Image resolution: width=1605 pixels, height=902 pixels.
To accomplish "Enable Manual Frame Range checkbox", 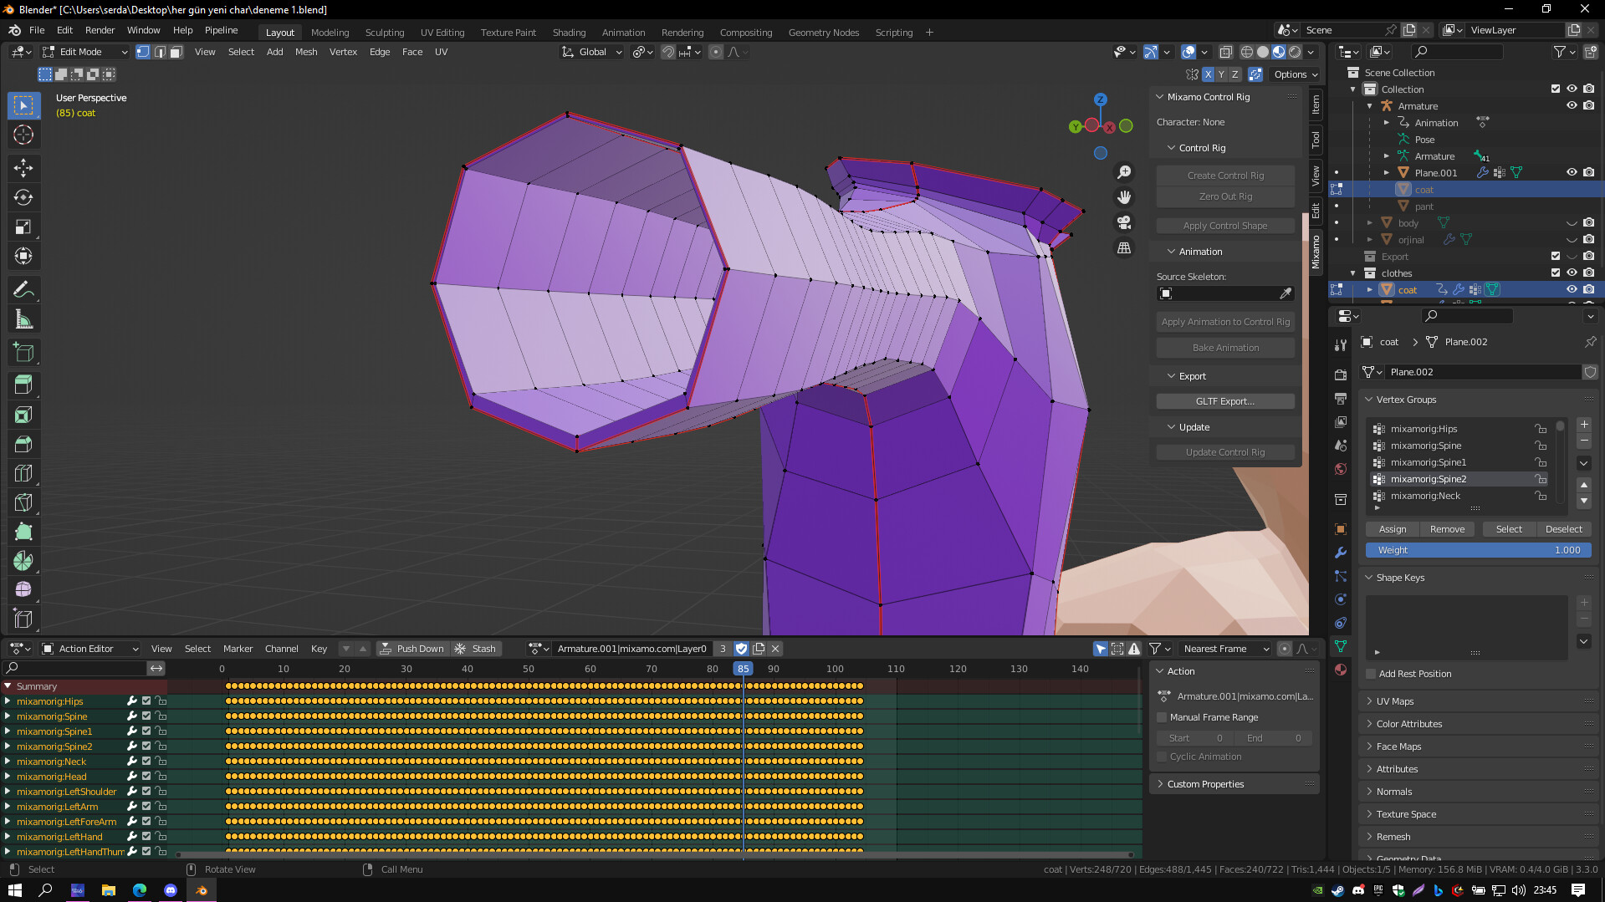I will [1162, 717].
